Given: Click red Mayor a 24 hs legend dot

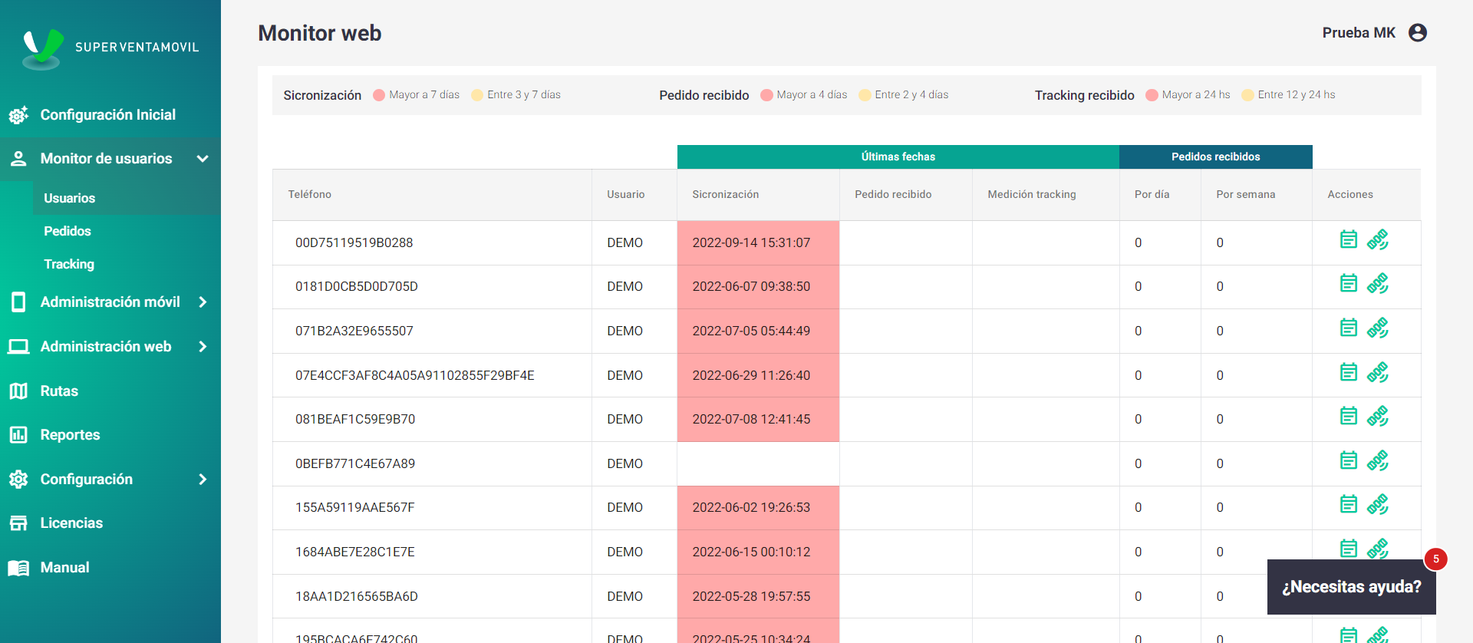Looking at the screenshot, I should [1152, 95].
